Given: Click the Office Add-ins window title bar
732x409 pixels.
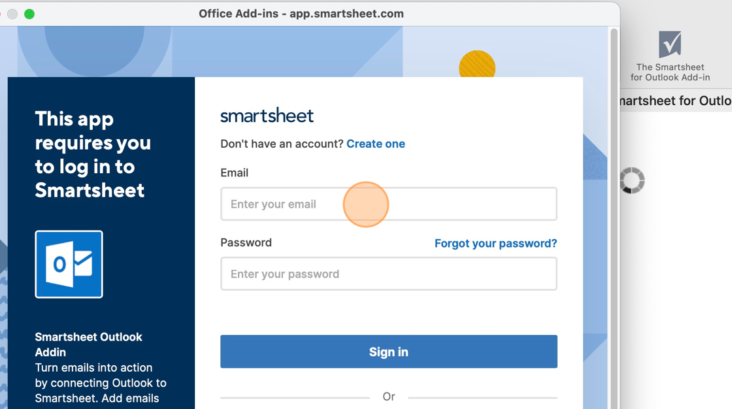Looking at the screenshot, I should click(x=301, y=14).
